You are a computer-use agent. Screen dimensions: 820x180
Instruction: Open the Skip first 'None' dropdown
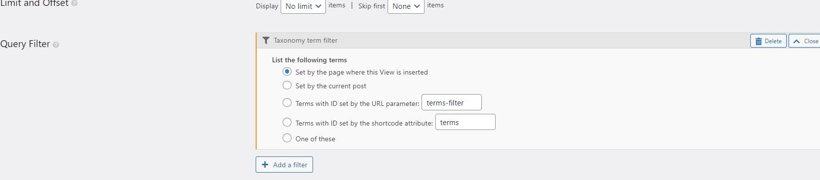406,6
